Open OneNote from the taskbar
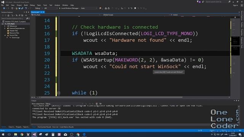This screenshot has width=244, height=137. [59, 134]
